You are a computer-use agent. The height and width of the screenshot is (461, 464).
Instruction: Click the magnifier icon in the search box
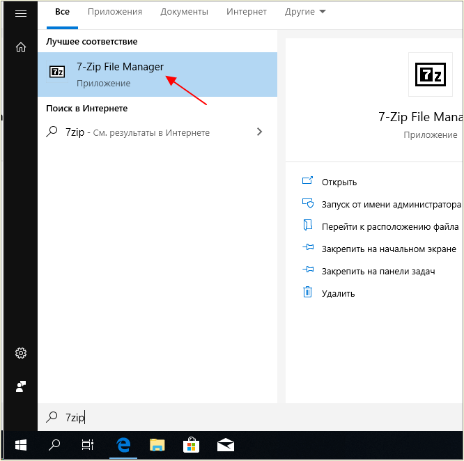tap(52, 417)
